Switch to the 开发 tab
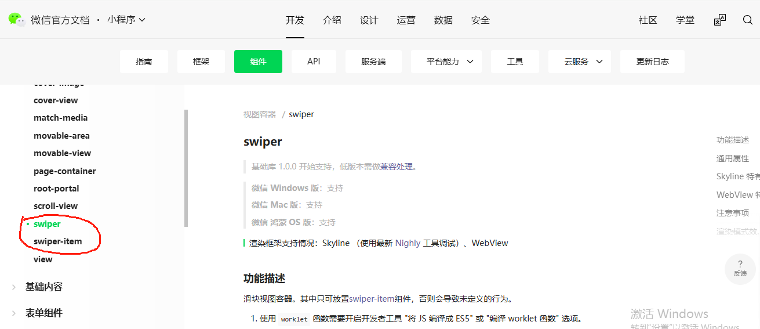Viewport: 760px width, 329px height. click(x=295, y=20)
